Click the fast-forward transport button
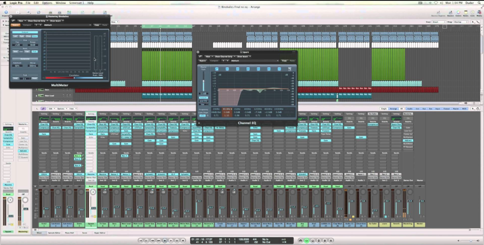Viewport: 484px width, 245px height. coord(159,240)
